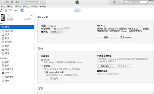The image size is (154, 94).
Task: Open the more libraries ellipsis icon
Action: click(16, 10)
